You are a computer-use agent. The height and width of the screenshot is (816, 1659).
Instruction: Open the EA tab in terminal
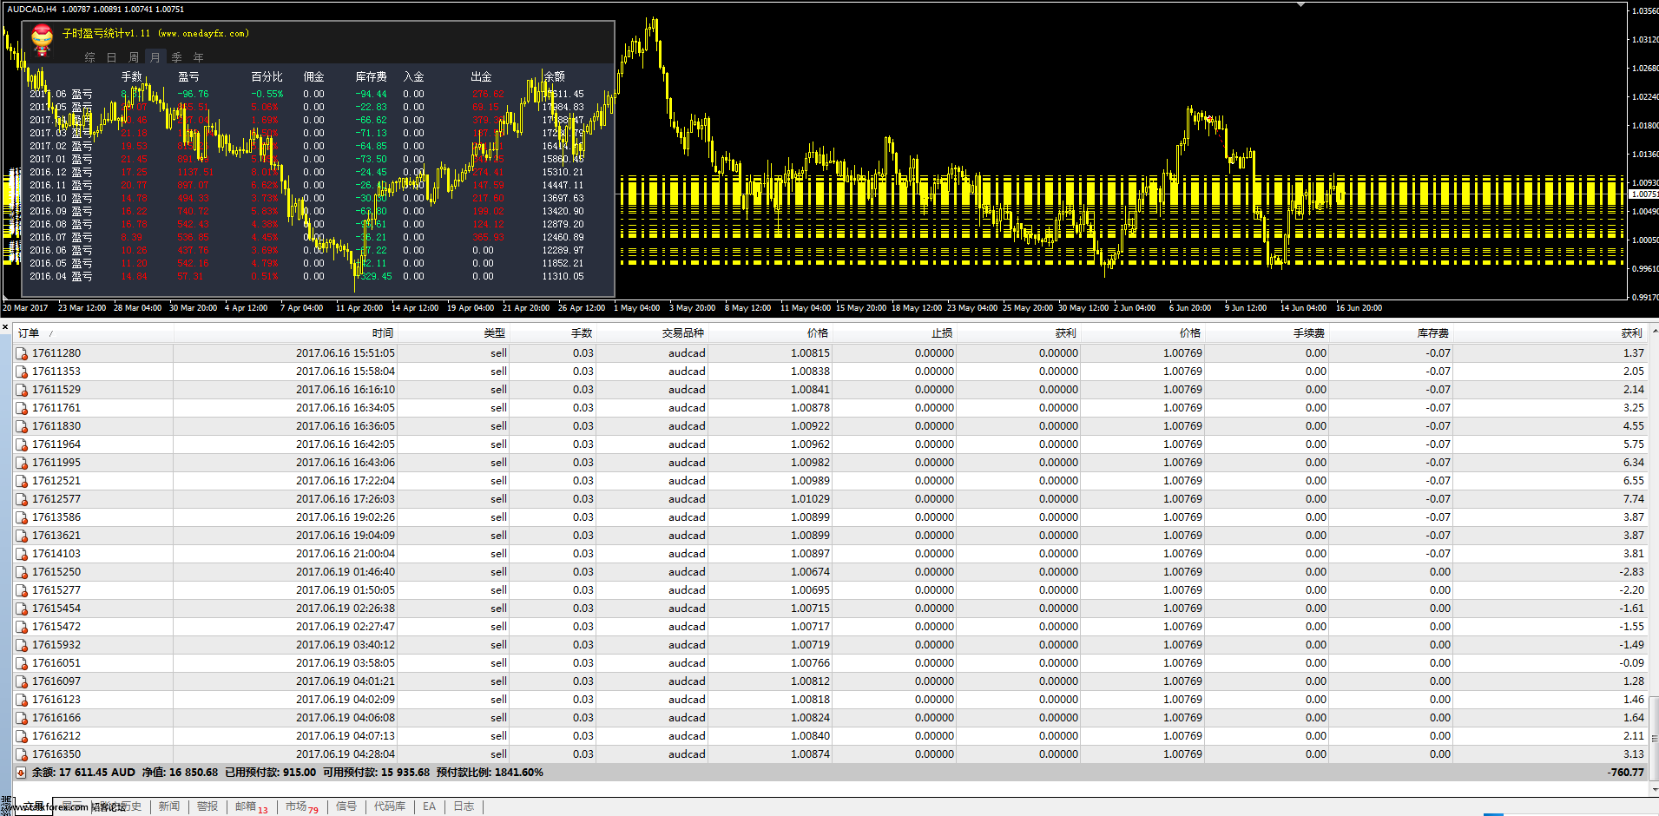[430, 806]
